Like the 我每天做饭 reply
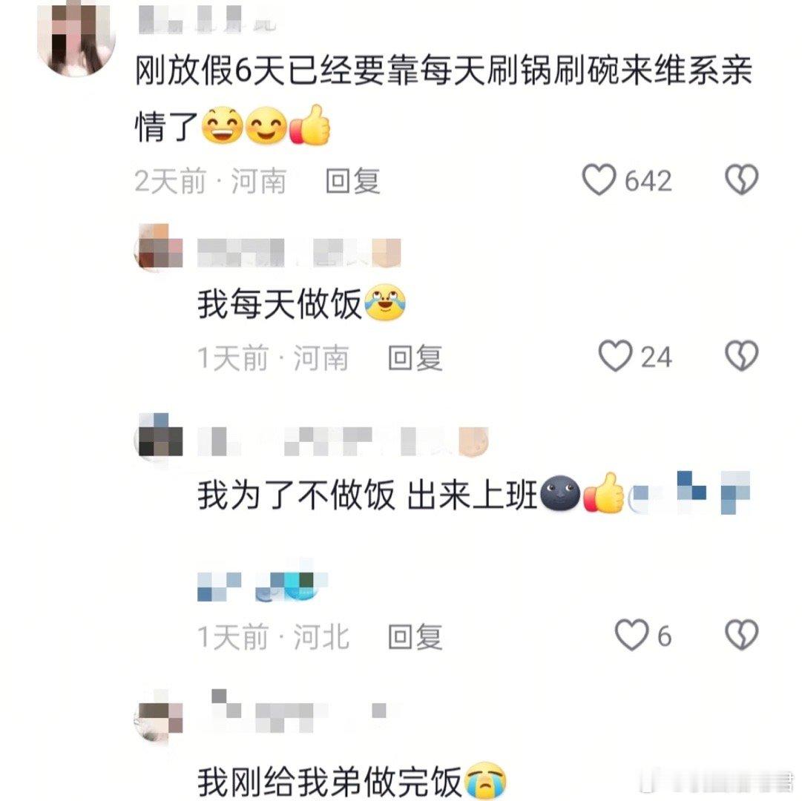Screen dimensions: 802x801 615,356
